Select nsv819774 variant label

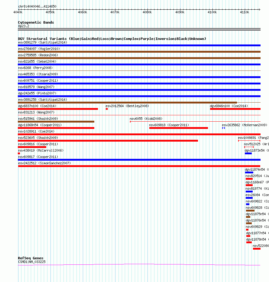[x=257, y=189]
